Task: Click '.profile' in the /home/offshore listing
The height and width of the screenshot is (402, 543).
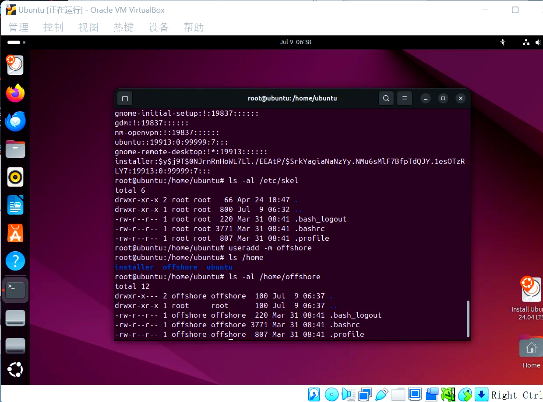Action: coord(346,334)
